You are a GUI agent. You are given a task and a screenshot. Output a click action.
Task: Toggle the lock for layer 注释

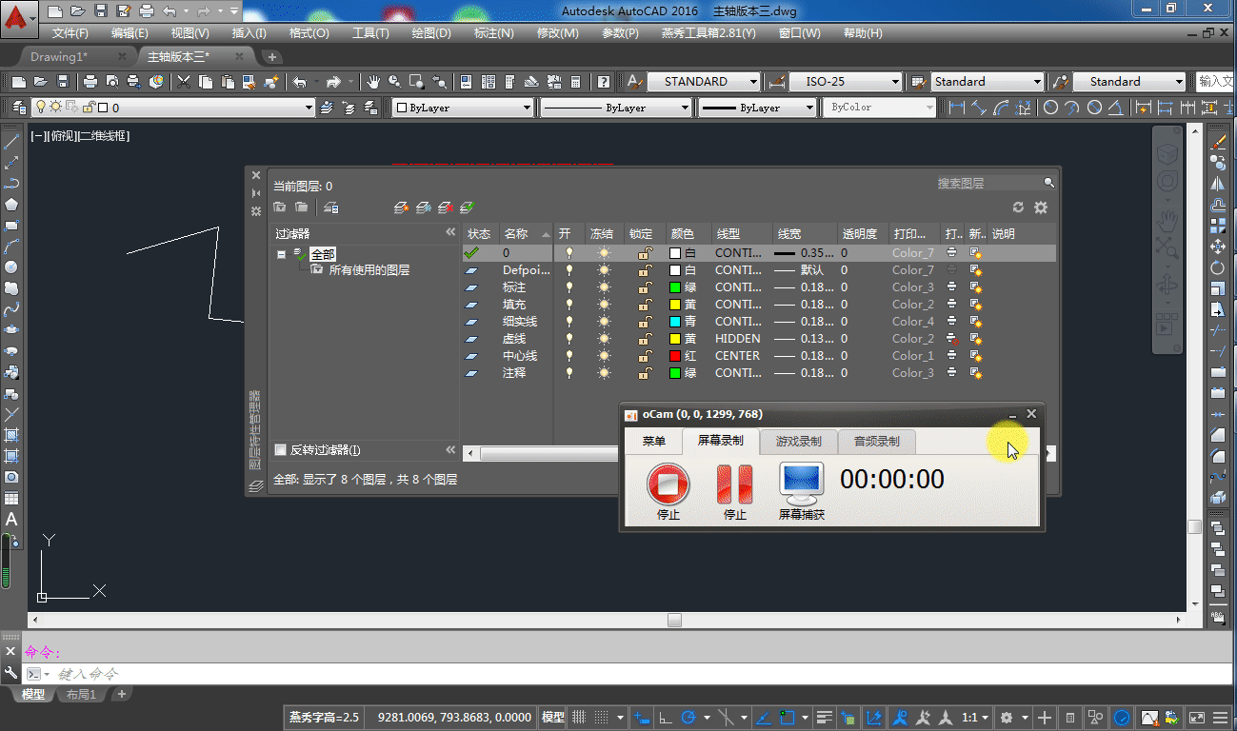click(645, 373)
